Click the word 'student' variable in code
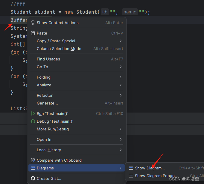 45,12
